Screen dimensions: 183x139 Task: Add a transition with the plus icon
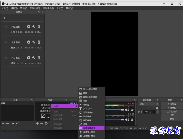point(148,108)
